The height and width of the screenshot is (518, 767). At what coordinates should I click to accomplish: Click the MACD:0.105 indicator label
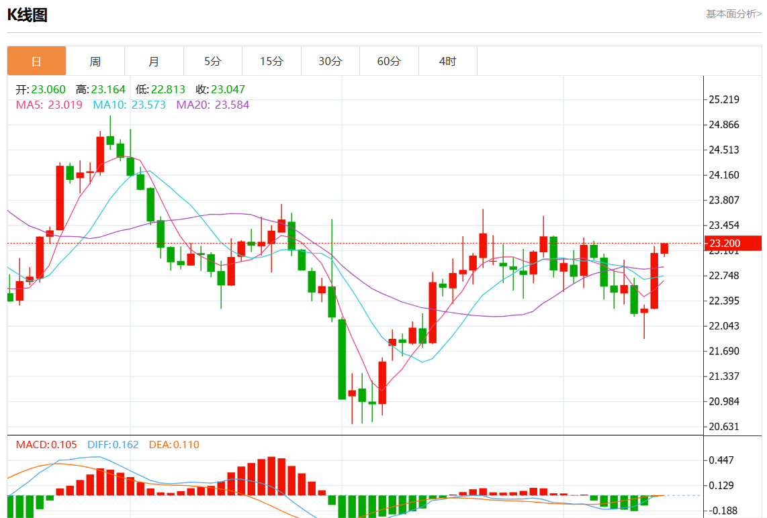(x=46, y=445)
